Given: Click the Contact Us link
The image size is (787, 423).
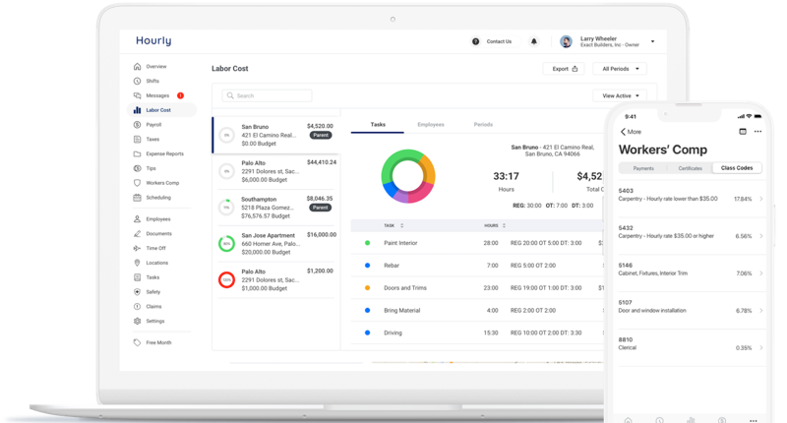Looking at the screenshot, I should tap(499, 41).
